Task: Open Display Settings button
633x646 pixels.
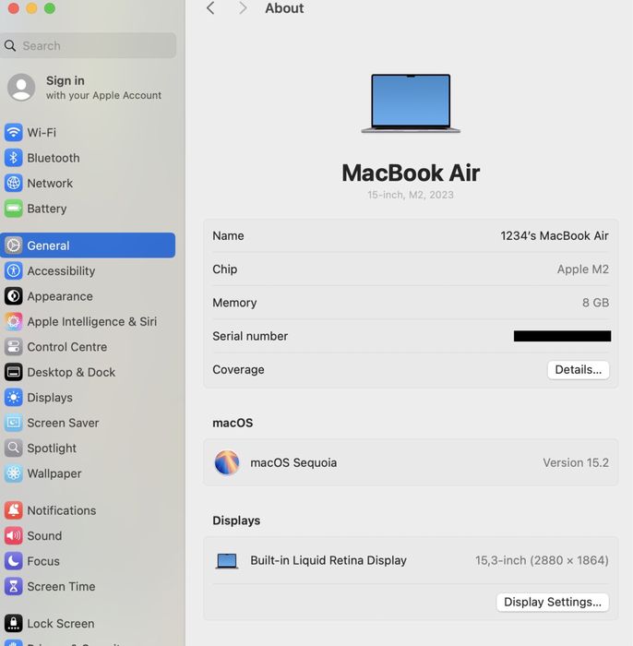Action: tap(553, 603)
